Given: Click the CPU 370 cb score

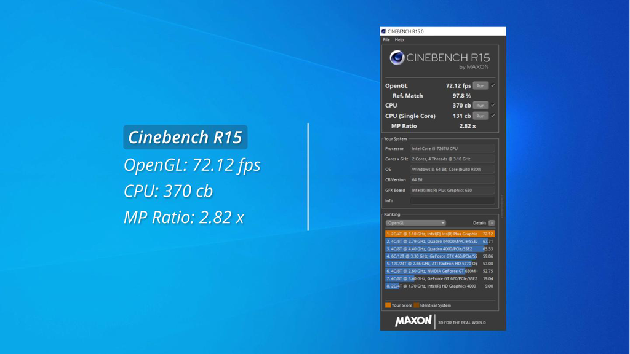Looking at the screenshot, I should (461, 106).
